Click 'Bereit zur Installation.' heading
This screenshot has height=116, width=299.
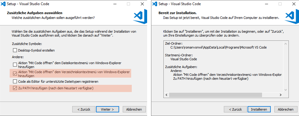(178, 13)
